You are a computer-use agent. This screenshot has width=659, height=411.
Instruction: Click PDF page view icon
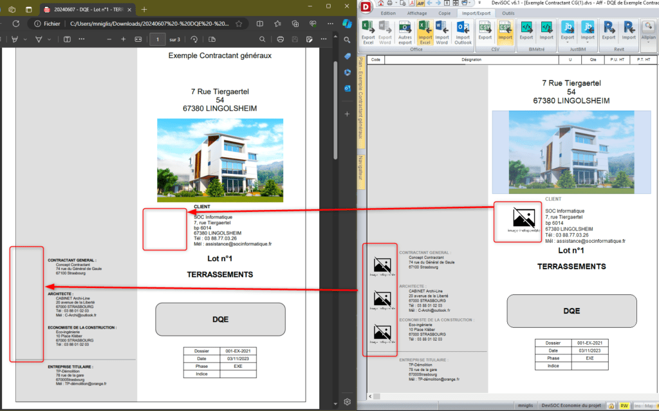(x=212, y=39)
